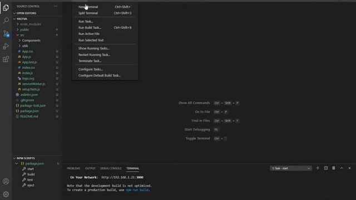The image size is (356, 200).
Task: Choose Split Terminal from the menu
Action: tap(105, 13)
